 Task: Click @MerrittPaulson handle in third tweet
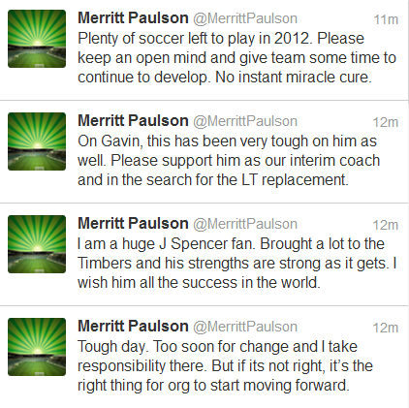245,224
